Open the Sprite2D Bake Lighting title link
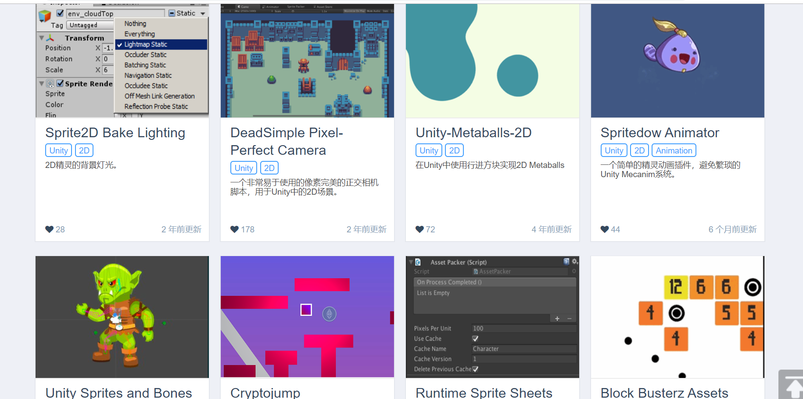Viewport: 803px width, 399px height. click(x=115, y=133)
